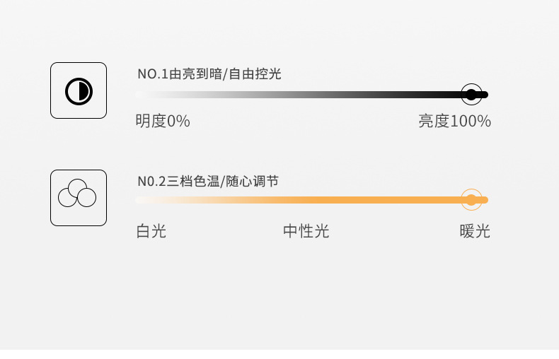Click the NO.1由亮到暗/自由控光 heading
The width and height of the screenshot is (559, 359).
pos(209,74)
